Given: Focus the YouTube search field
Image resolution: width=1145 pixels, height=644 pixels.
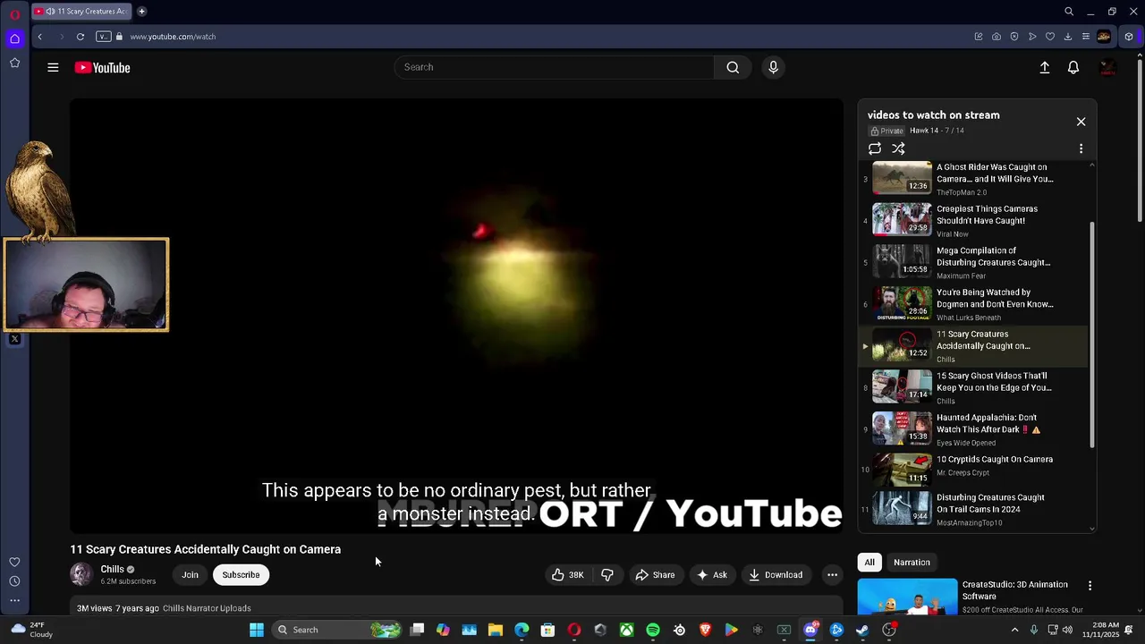Looking at the screenshot, I should 555,67.
